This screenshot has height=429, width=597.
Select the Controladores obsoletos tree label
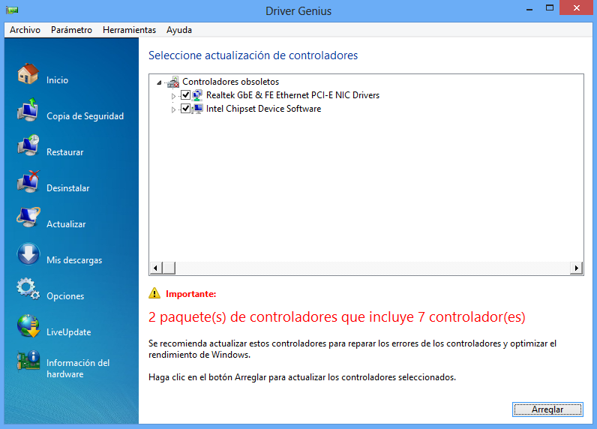pyautogui.click(x=231, y=82)
